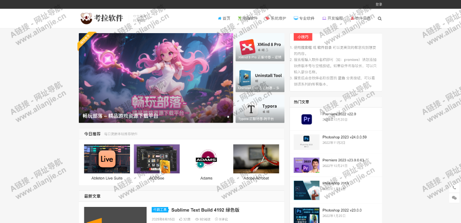Click the Adobe Acrobat caption text
461x223 pixels.
pos(256,178)
